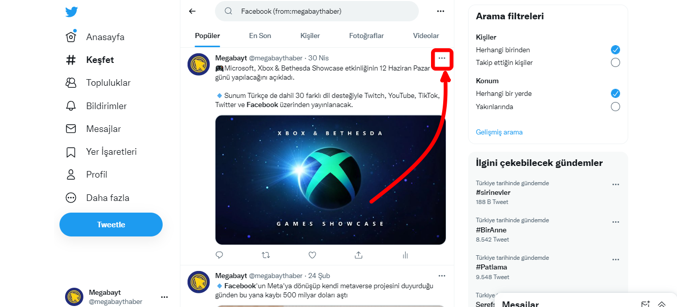Retweet the Xbox Showcase tweet
The image size is (677, 307).
click(266, 255)
